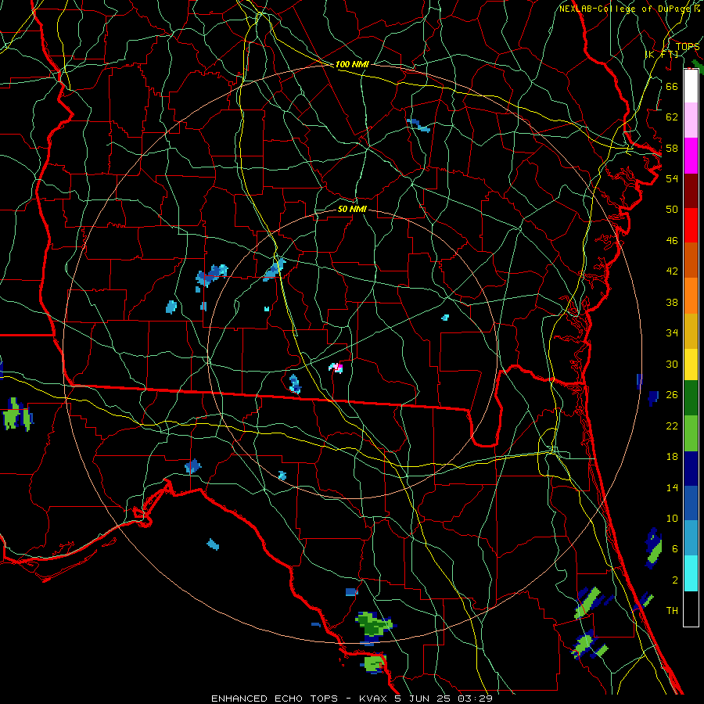Pick the dark green legend color band
The image size is (704, 704).
coord(691,398)
